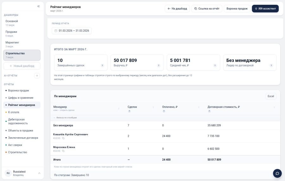Copy link with Ссылка на отчёт button

point(207,9)
